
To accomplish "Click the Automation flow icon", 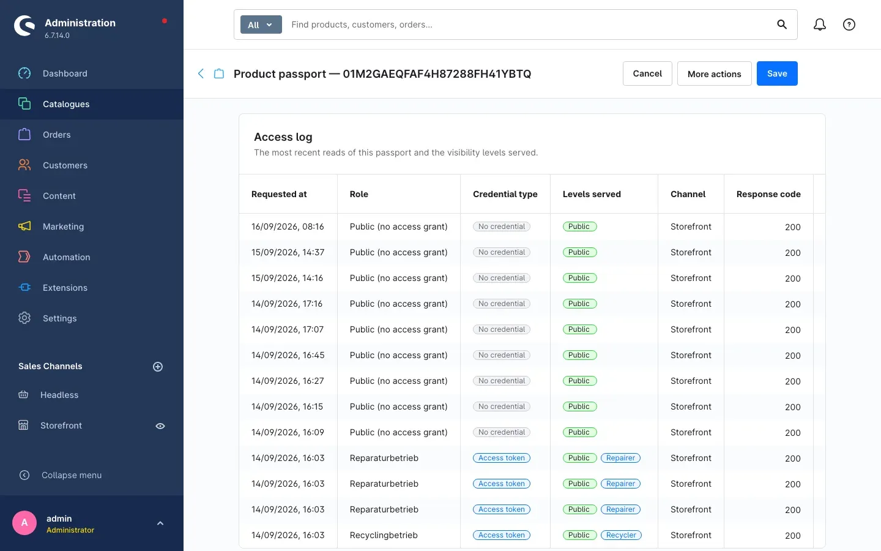I will pos(24,257).
